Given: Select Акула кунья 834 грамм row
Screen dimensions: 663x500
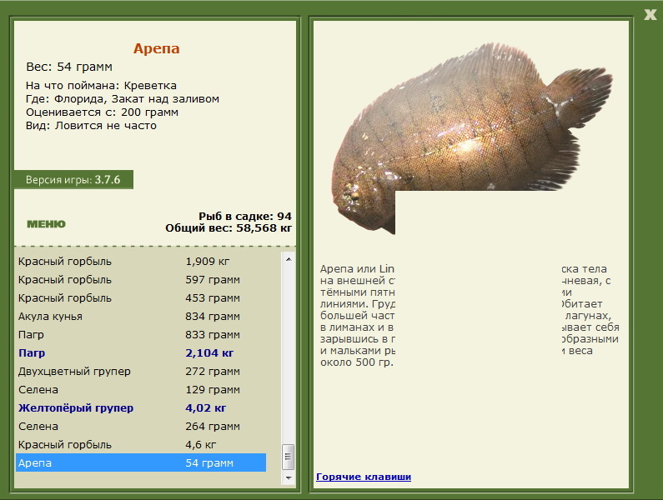Looking at the screenshot, I should pos(141,316).
